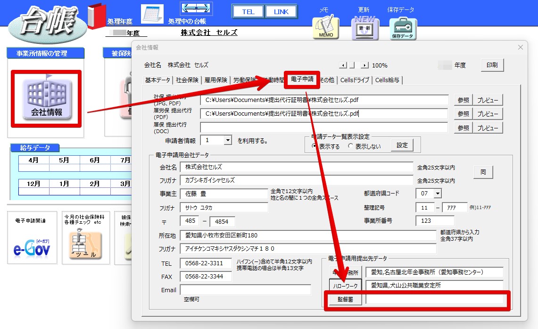Click 参照 for 雇労保 提出代行 PDF
The height and width of the screenshot is (329, 538).
463,114
